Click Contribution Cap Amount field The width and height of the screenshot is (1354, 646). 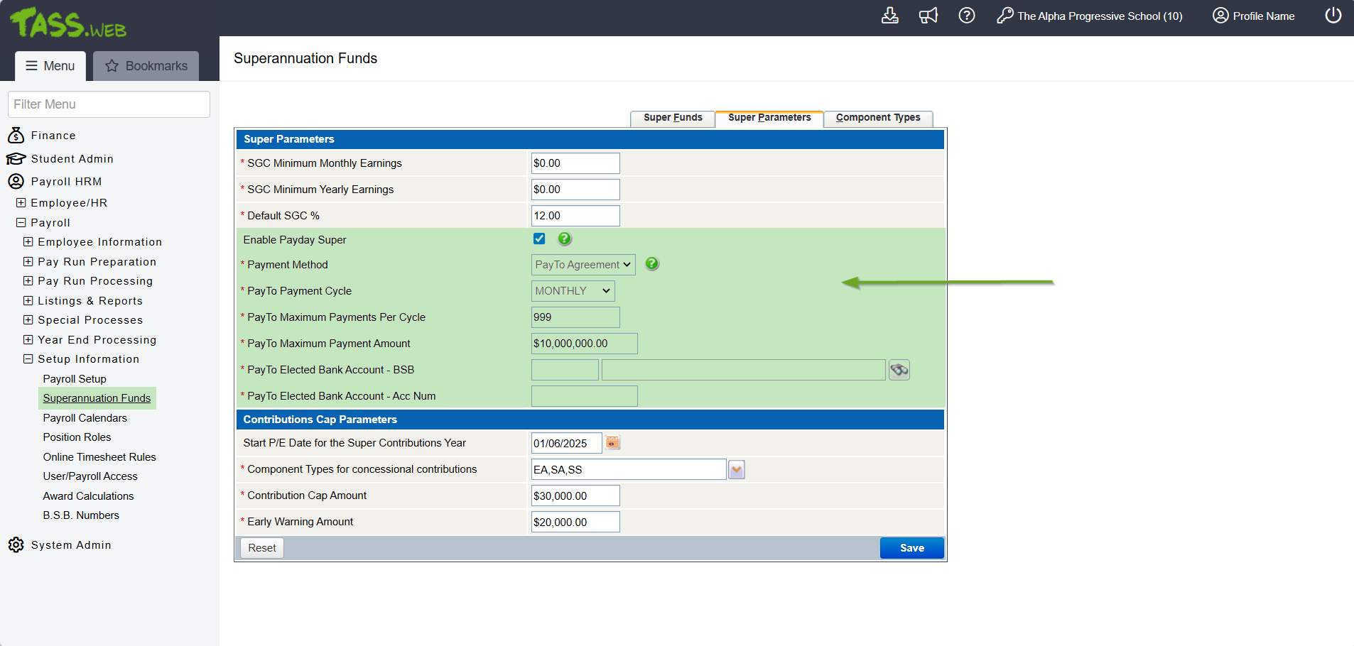point(575,496)
